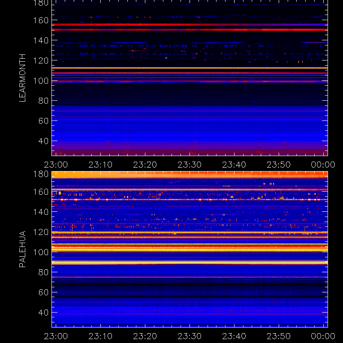Image resolution: width=343 pixels, height=343 pixels.
Task: Click the 80 label on the Palehua axis
Action: tap(43, 272)
